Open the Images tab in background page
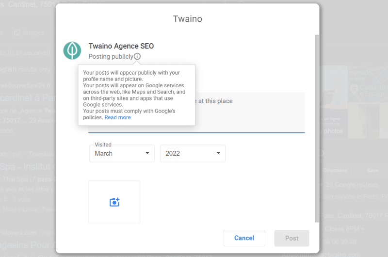This screenshot has width=388, height=257. 29,32
